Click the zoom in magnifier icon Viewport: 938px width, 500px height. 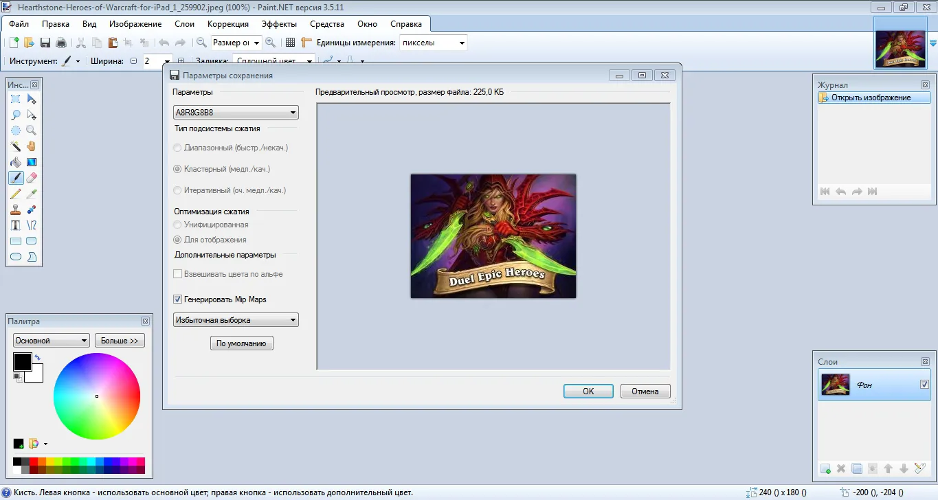pos(271,43)
